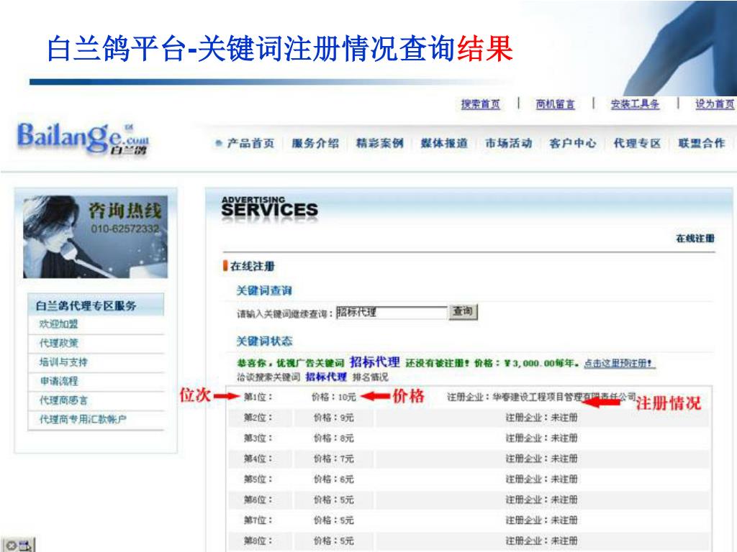The image size is (737, 552).
Task: Open 代理专区 navigation item
Action: click(638, 143)
